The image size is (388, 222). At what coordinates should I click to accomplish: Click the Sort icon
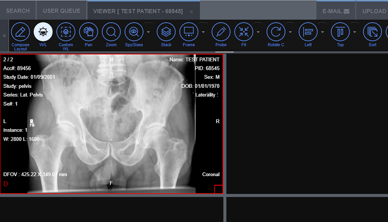pos(372,32)
